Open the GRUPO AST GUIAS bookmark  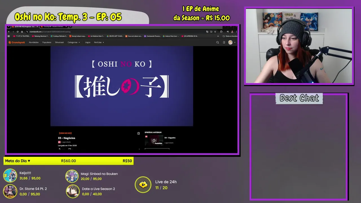pyautogui.click(x=115, y=36)
